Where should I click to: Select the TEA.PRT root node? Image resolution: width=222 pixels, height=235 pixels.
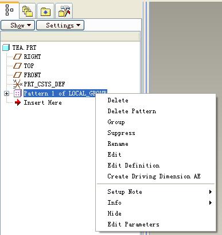point(24,47)
